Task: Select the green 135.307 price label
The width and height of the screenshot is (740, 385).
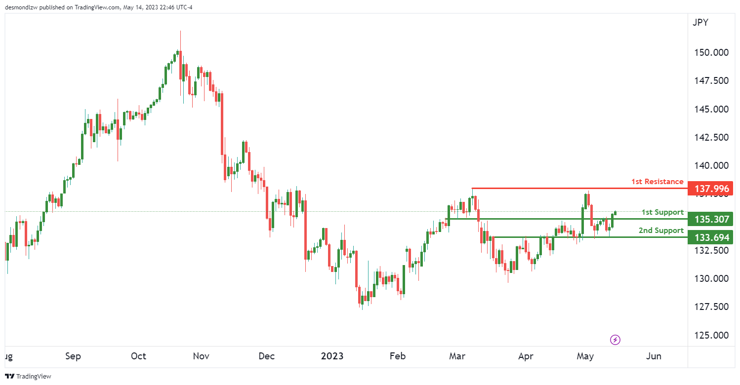Action: pyautogui.click(x=712, y=219)
